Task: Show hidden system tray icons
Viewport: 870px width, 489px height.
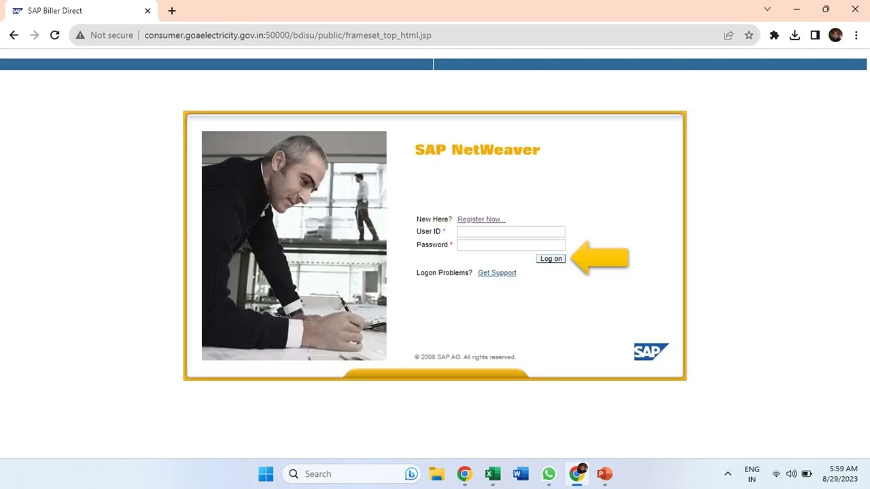Action: pos(727,474)
